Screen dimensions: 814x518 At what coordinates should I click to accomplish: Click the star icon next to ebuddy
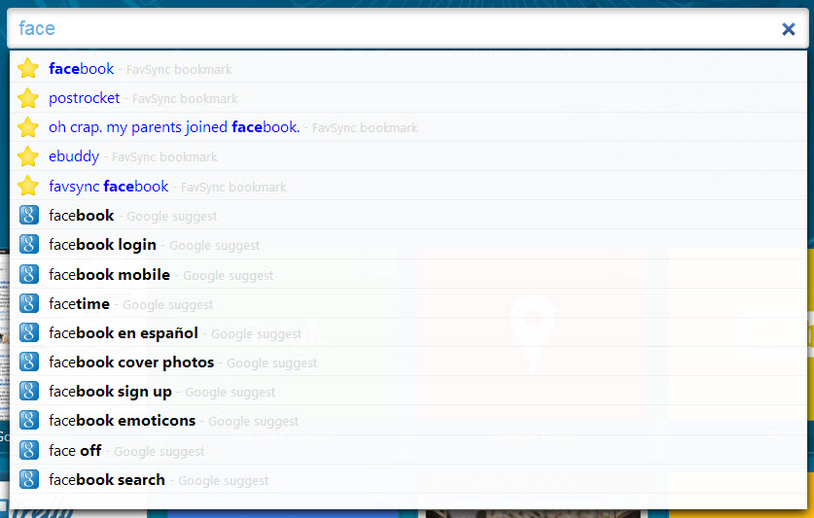coord(28,156)
